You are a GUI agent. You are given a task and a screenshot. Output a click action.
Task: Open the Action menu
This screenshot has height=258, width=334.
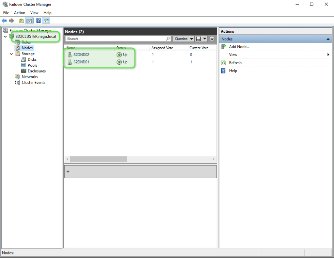(x=20, y=13)
